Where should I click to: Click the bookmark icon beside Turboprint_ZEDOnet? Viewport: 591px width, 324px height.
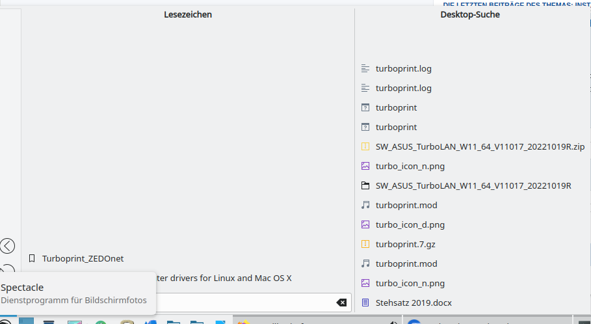coord(32,258)
